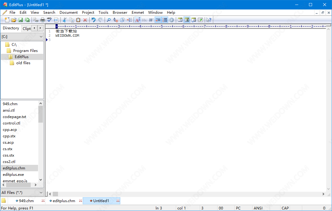Open the File menu

(12, 13)
